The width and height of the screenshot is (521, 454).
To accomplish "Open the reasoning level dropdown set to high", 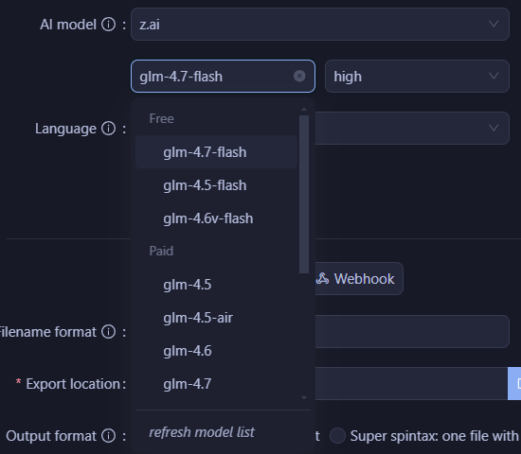I will tap(417, 77).
